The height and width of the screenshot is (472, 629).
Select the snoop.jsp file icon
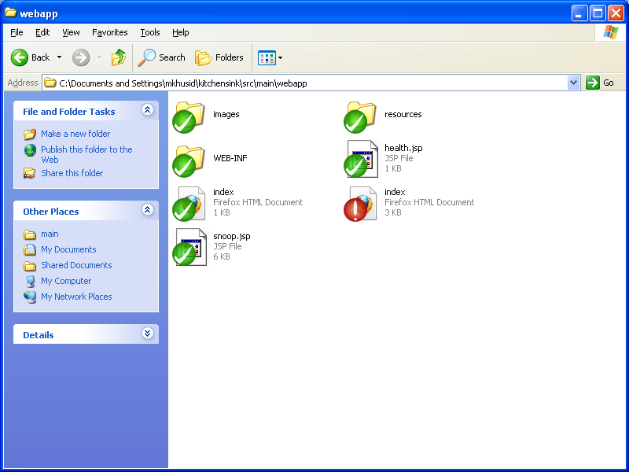(x=189, y=247)
